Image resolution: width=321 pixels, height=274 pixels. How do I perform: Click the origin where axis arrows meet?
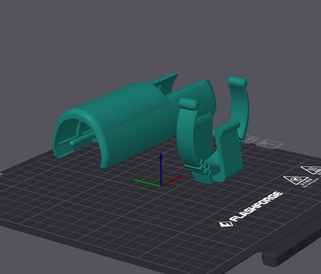pyautogui.click(x=161, y=186)
